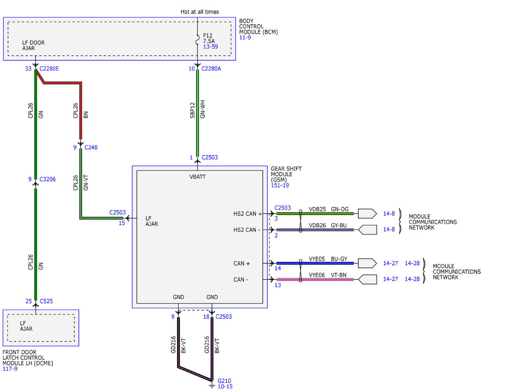Click the VBATT pin label

pos(198,177)
